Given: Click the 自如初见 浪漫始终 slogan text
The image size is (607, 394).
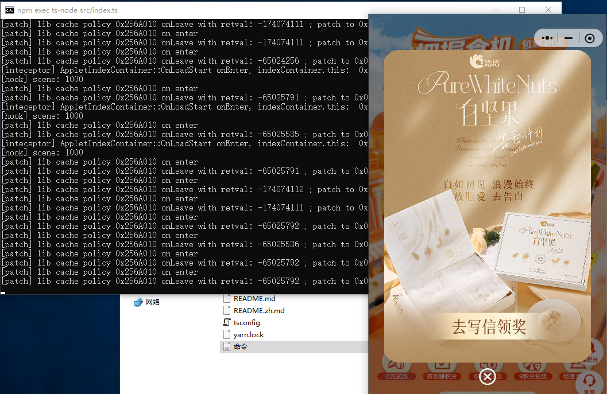Looking at the screenshot, I should point(489,185).
